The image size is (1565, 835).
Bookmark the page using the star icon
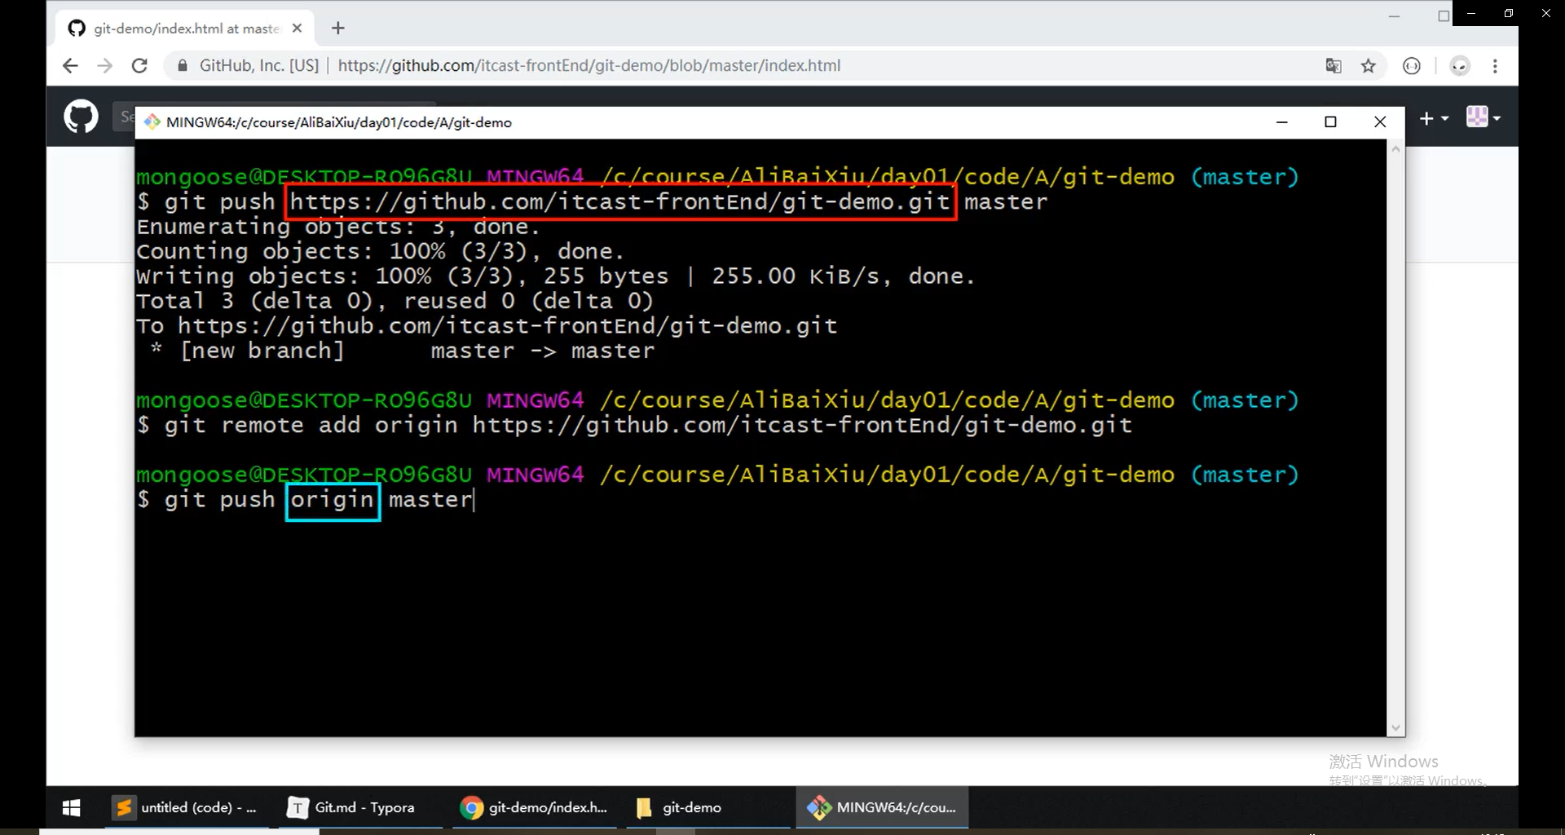click(1369, 65)
